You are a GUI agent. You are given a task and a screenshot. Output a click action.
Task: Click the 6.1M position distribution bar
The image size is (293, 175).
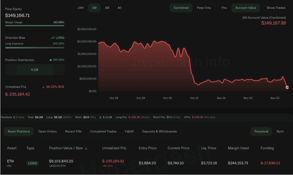pyautogui.click(x=34, y=70)
